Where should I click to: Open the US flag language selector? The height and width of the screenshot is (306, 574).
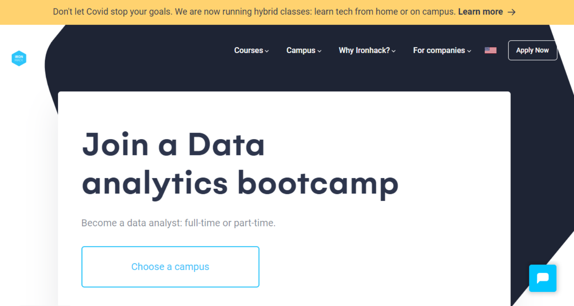490,50
